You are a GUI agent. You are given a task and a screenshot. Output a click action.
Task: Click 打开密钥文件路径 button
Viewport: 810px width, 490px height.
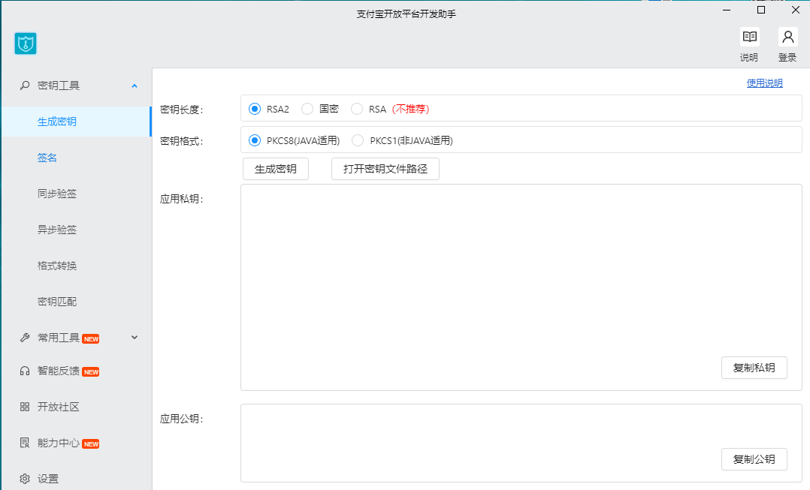click(385, 169)
